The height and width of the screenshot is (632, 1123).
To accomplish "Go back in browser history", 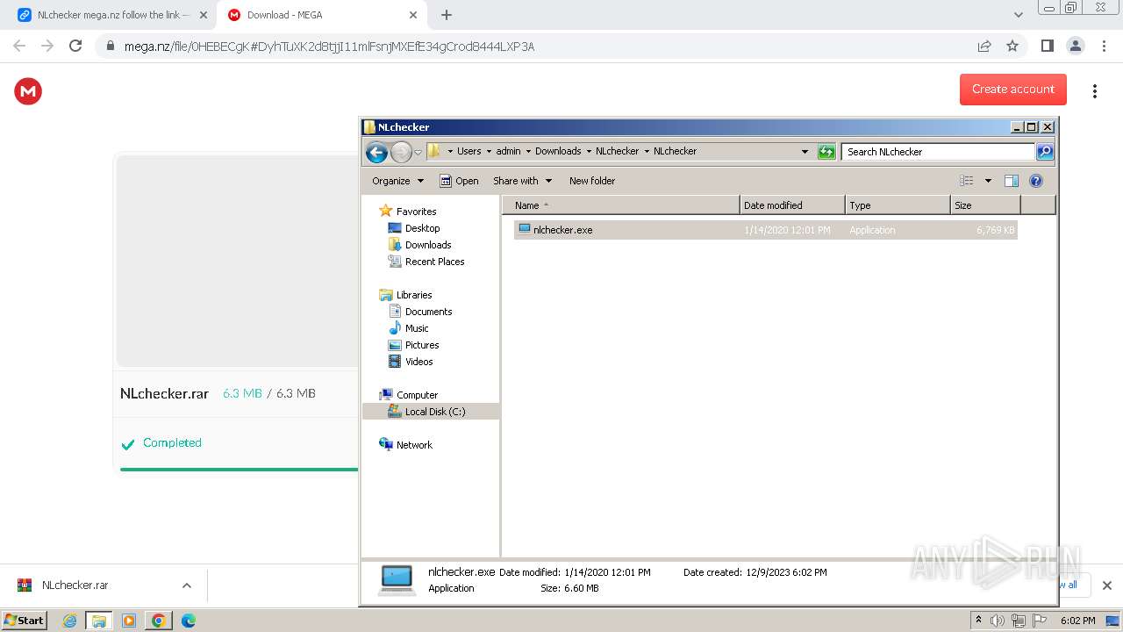I will (x=19, y=46).
